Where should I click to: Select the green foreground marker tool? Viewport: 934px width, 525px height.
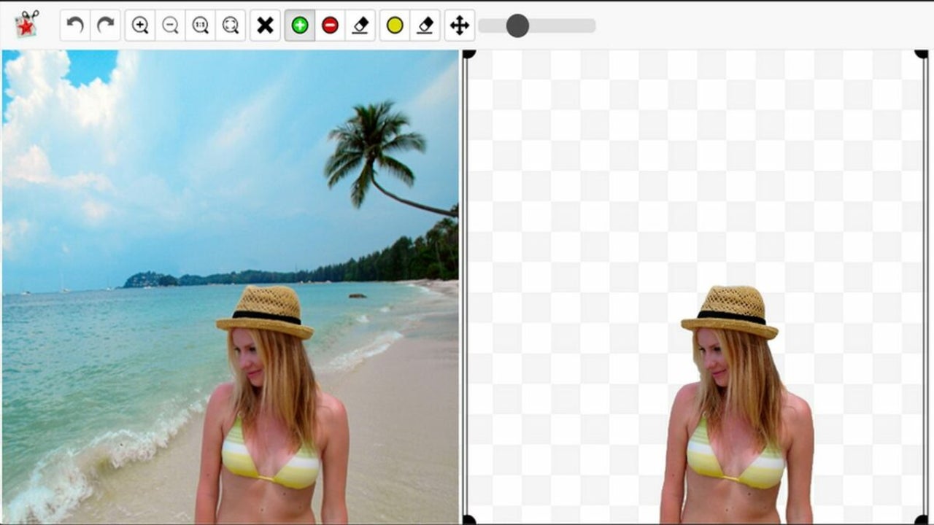[300, 25]
